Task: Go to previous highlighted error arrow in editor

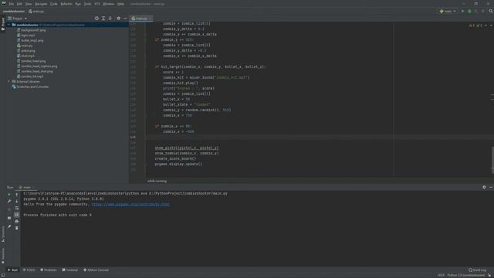Action: (x=486, y=25)
